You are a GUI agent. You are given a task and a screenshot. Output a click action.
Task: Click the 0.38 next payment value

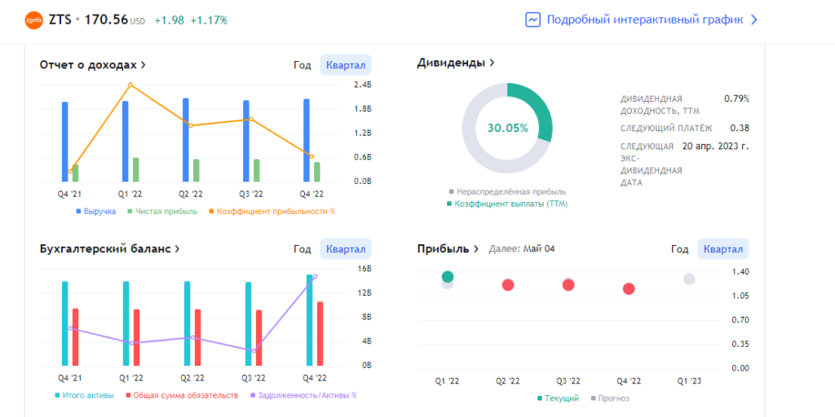pyautogui.click(x=740, y=128)
